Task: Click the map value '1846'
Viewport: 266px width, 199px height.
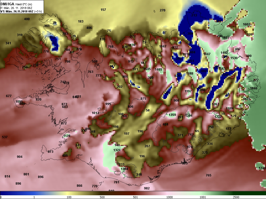Action: coord(253,88)
